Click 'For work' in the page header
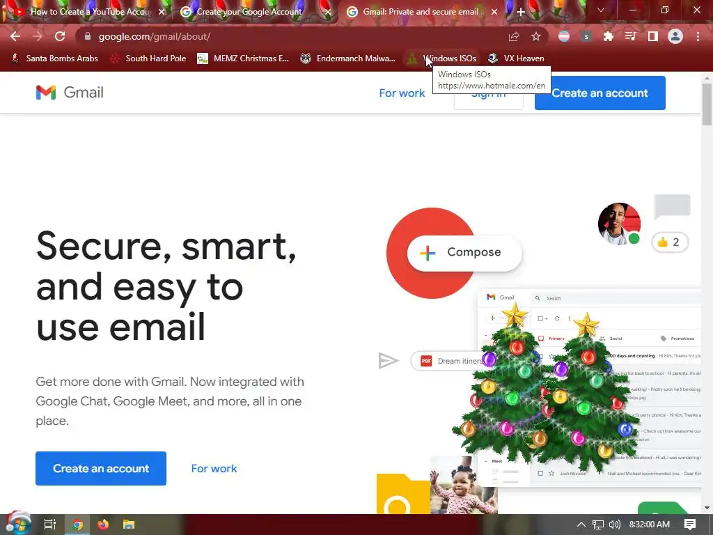The image size is (713, 535). click(402, 93)
